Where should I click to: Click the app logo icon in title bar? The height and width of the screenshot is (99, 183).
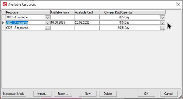point(5,4)
